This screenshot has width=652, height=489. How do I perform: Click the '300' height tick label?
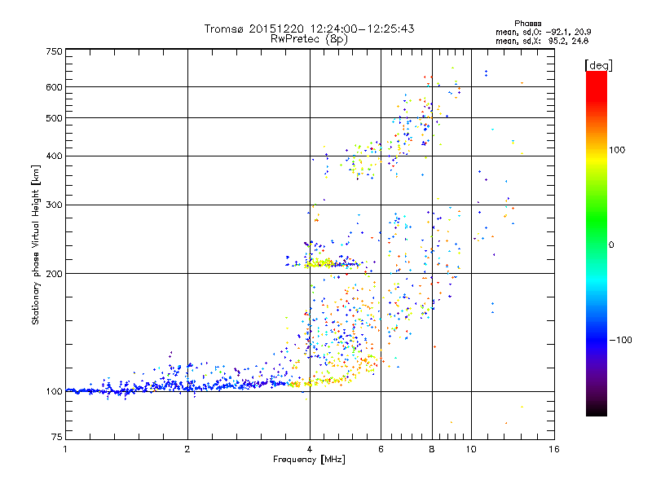[55, 205]
